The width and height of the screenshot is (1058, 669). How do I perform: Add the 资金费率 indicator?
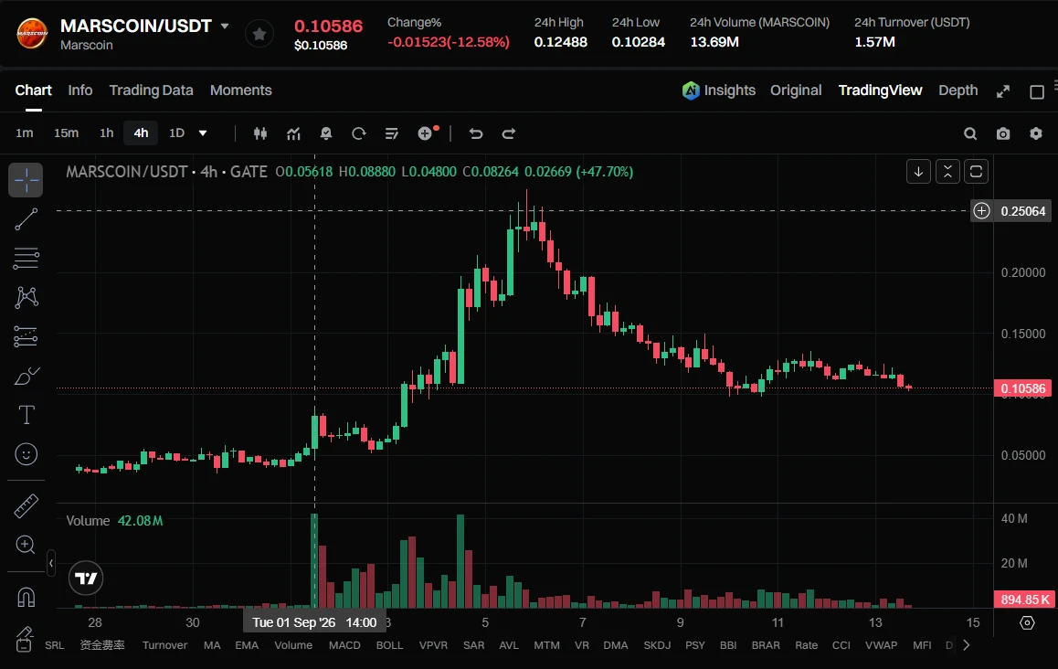(x=102, y=645)
